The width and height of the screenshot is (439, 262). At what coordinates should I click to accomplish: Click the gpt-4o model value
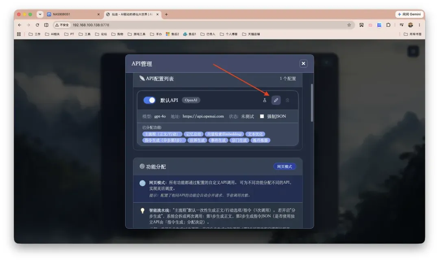(160, 116)
